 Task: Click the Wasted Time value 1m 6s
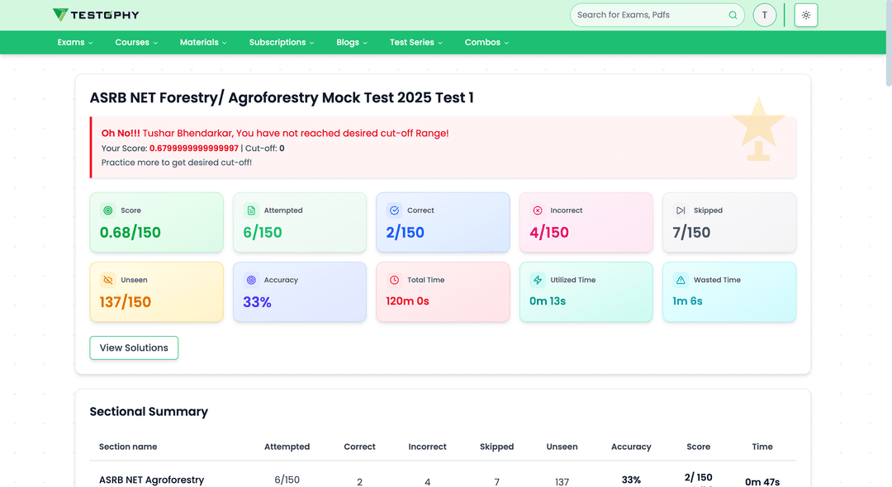coord(687,301)
